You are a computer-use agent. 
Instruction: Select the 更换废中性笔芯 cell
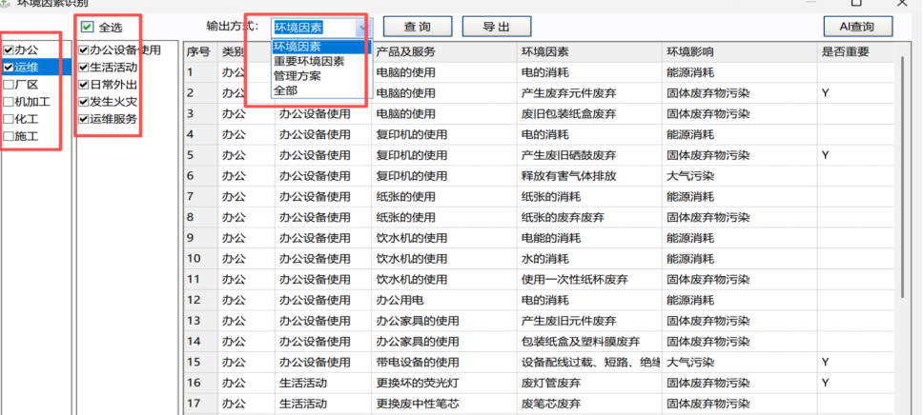[x=444, y=404]
